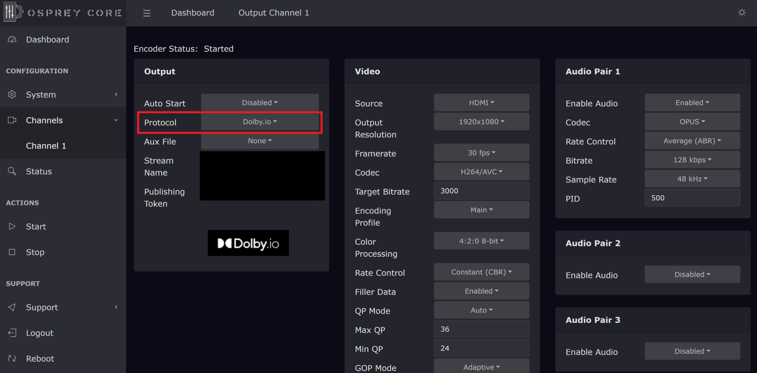Switch to the Output Channel 1 tab
This screenshot has width=757, height=373.
[274, 13]
